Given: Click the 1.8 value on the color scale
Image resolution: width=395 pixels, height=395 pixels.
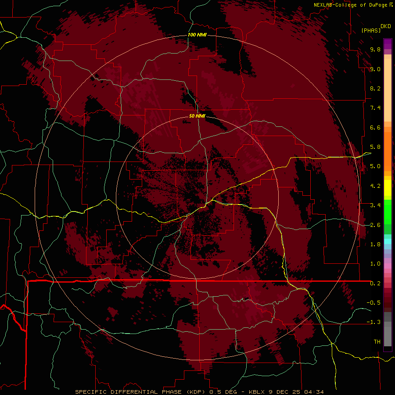Looking at the screenshot, I should point(375,244).
